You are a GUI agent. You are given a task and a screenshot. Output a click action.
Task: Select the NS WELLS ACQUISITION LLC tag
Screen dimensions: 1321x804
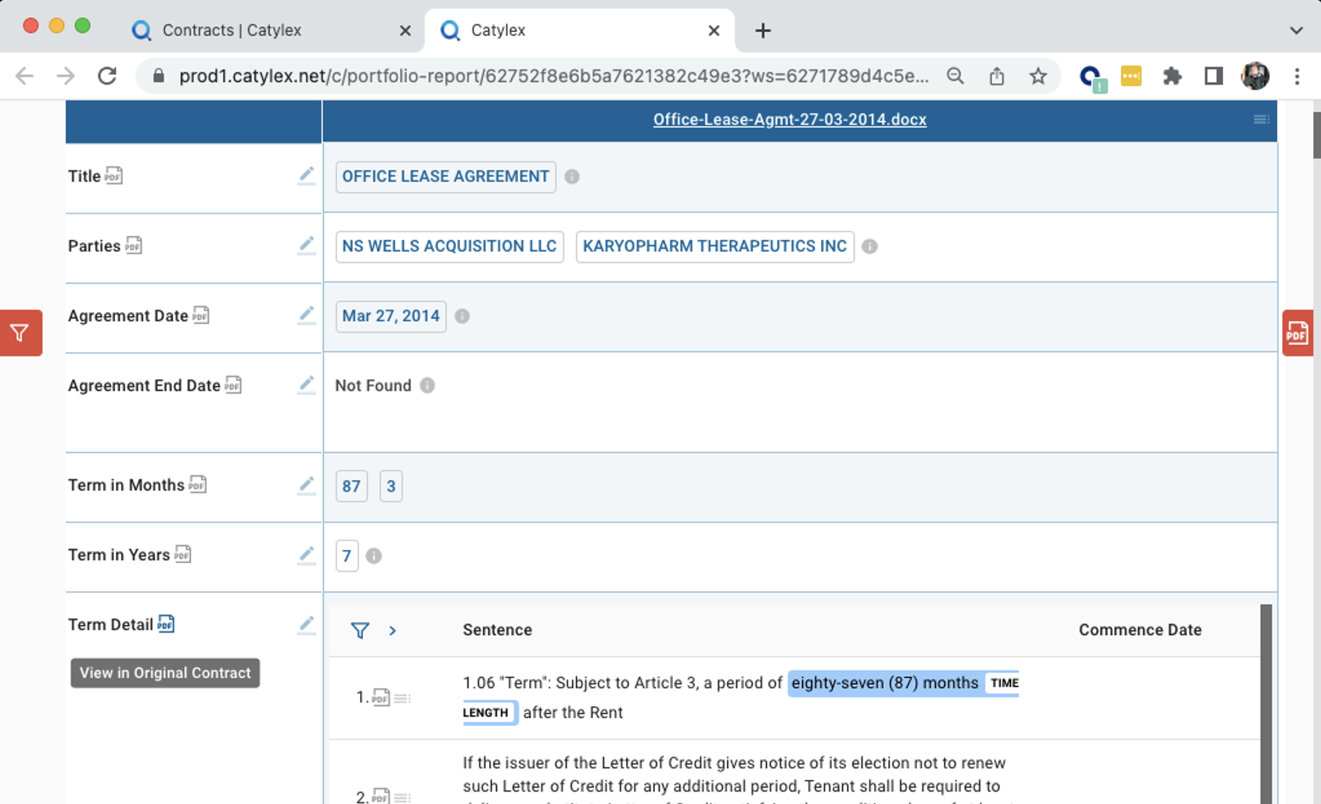pos(449,246)
